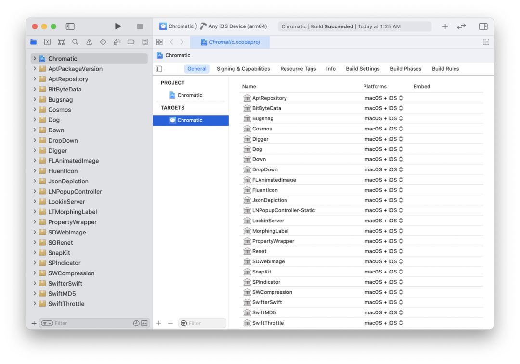Add a new target
Viewport: 520px width, 364px height.
click(159, 323)
